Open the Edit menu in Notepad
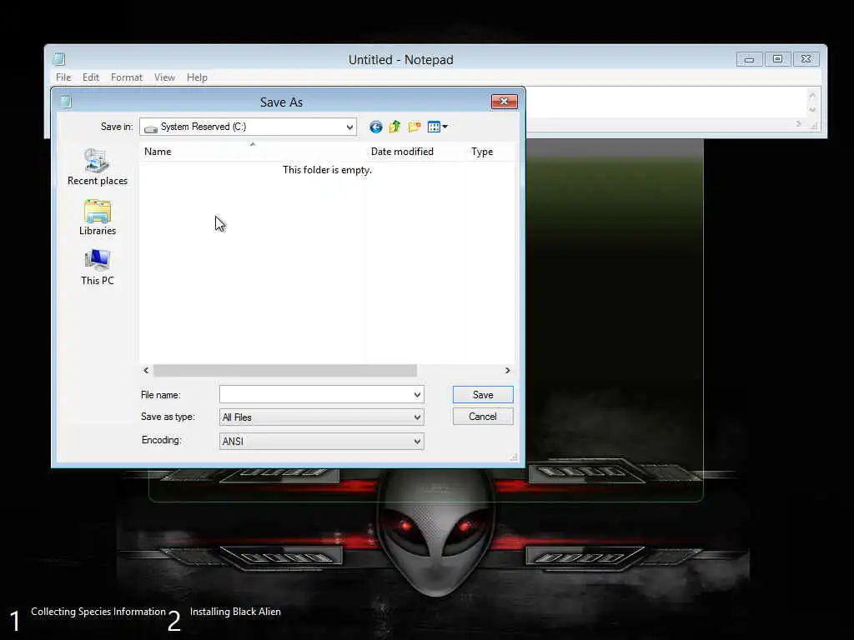Viewport: 854px width, 640px height. (x=91, y=77)
